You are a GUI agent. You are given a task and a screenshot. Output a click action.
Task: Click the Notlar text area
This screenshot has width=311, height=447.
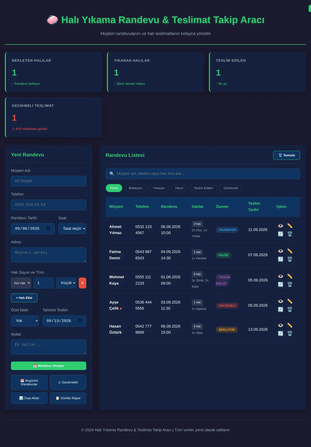pyautogui.click(x=48, y=347)
